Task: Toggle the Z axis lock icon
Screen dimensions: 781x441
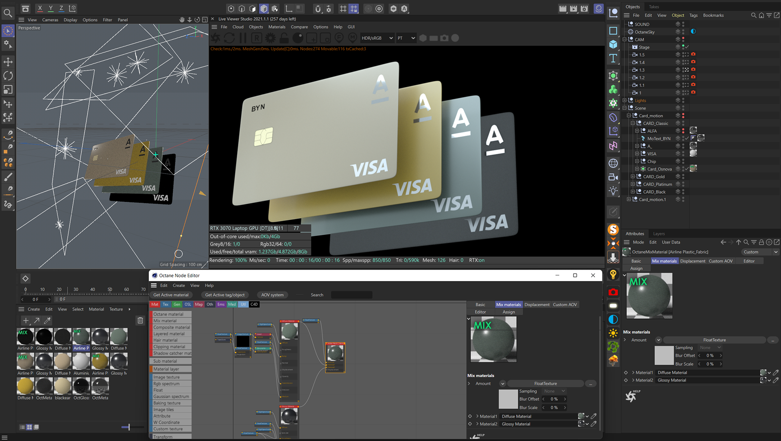Action: 61,8
